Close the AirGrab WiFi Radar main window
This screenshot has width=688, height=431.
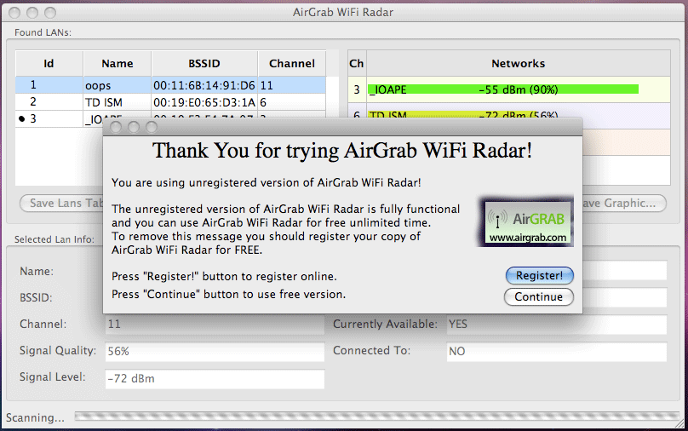14,13
